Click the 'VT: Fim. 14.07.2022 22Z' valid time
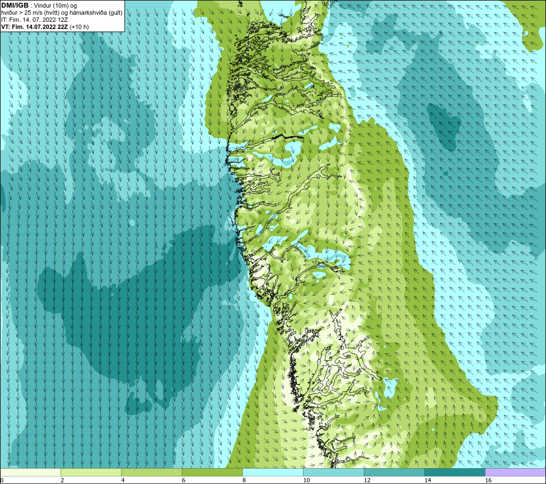 (34, 27)
